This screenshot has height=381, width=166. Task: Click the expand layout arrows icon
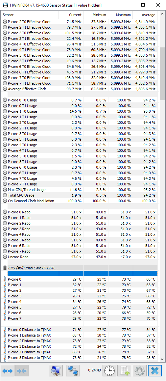pyautogui.click(x=8, y=371)
